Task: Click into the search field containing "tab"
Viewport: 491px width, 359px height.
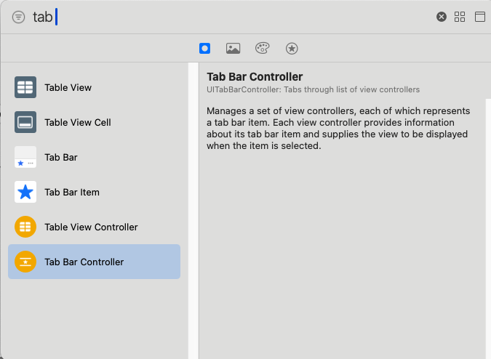Action: pyautogui.click(x=218, y=17)
